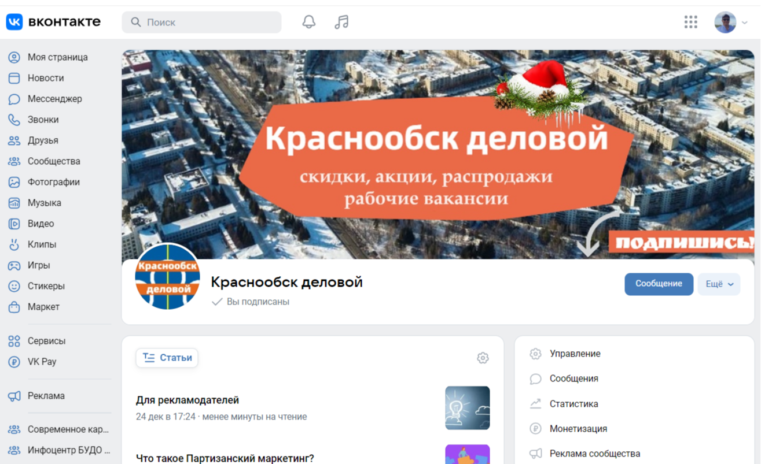Open Статистика in community menu

[x=573, y=404]
